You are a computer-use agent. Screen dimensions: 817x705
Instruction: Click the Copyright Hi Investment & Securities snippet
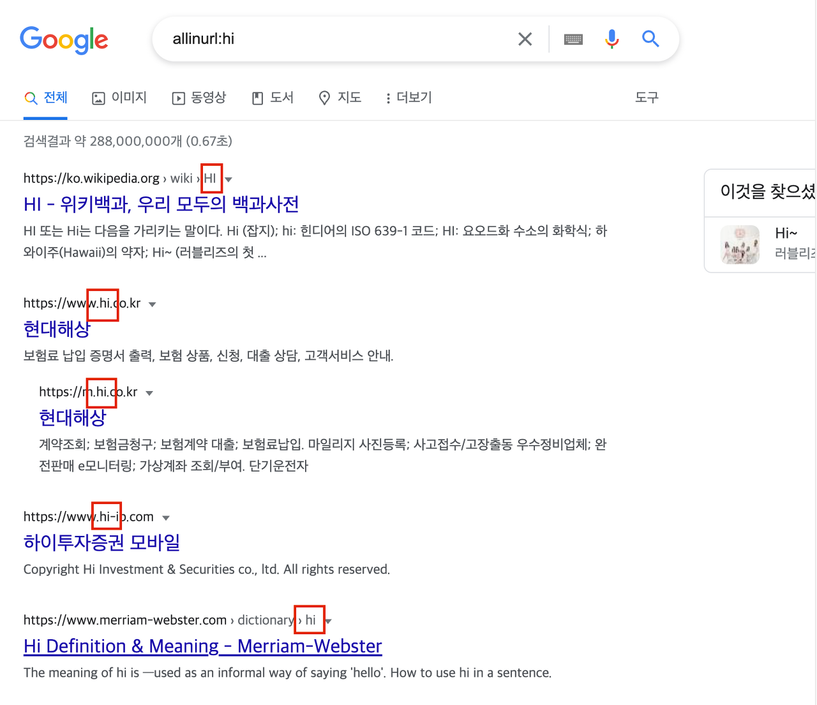point(207,569)
